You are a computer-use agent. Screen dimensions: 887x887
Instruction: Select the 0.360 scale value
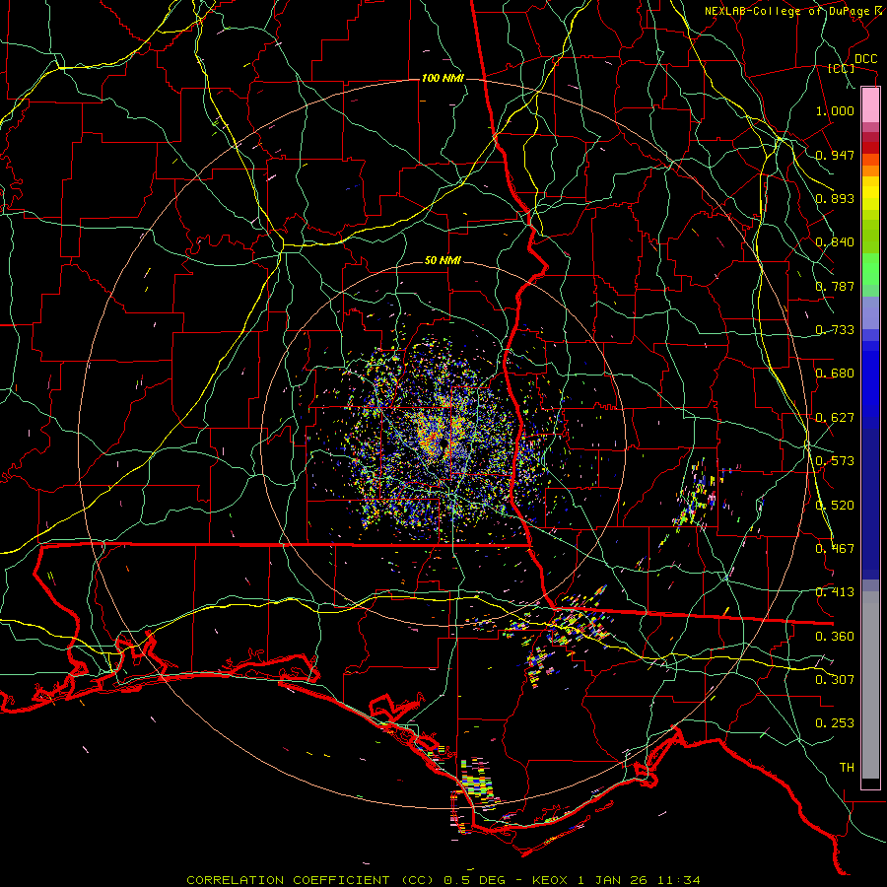835,637
